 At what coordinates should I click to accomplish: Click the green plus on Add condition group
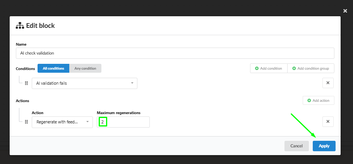pyautogui.click(x=294, y=68)
